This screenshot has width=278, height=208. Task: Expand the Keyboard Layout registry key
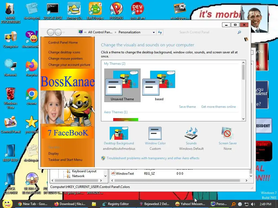pyautogui.click(x=64, y=171)
